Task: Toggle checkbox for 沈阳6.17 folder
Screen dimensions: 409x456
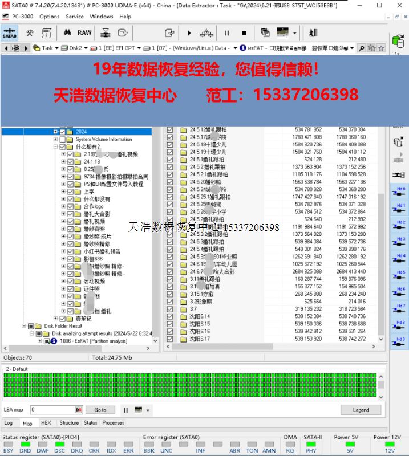Action: coord(170,339)
